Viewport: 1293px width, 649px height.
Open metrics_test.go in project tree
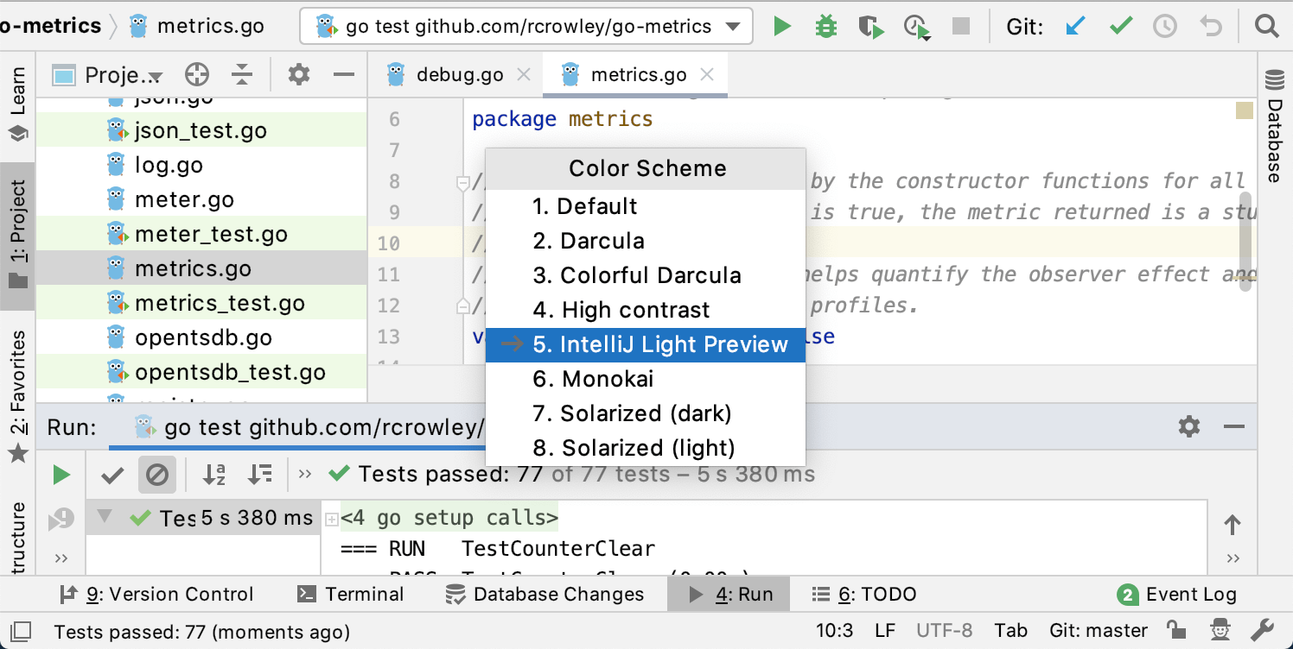tap(220, 303)
